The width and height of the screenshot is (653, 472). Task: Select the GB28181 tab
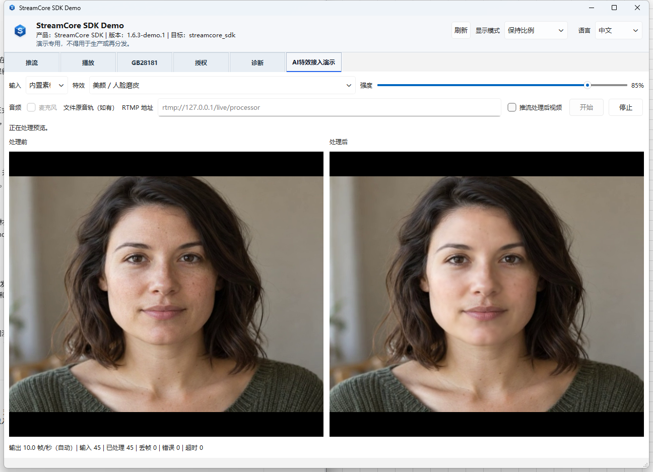click(145, 62)
